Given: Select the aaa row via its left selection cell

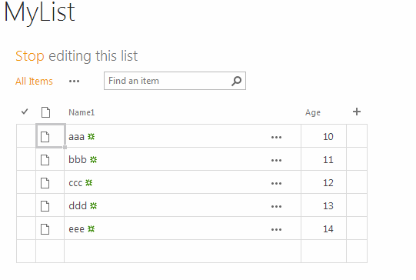Looking at the screenshot, I should [x=26, y=136].
